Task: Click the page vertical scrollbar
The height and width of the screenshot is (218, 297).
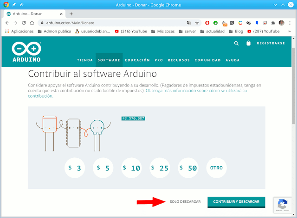Action: click(293, 86)
